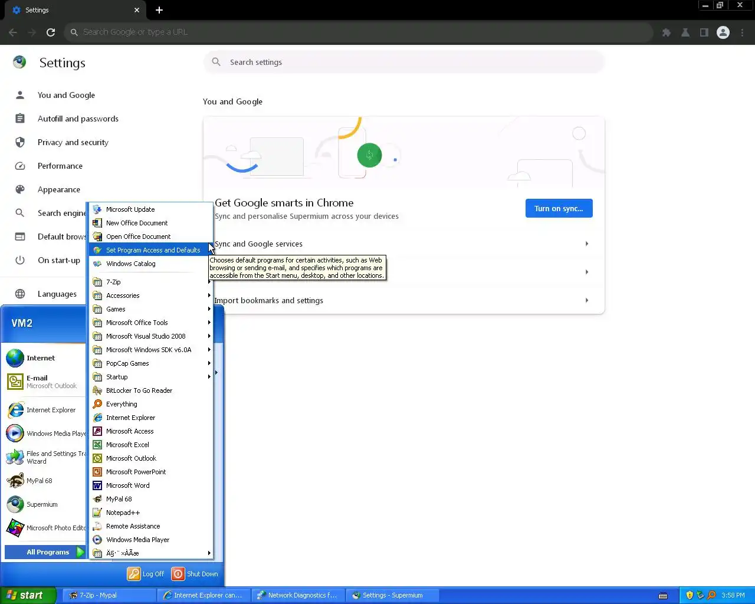Open Windows Catalog entry

pyautogui.click(x=150, y=264)
